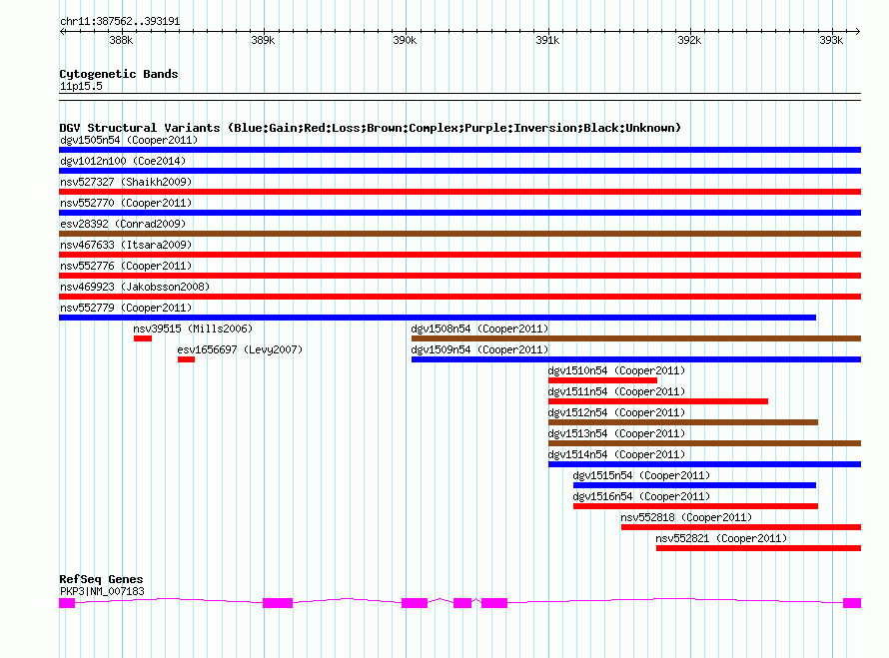The width and height of the screenshot is (889, 658).
Task: Select the last PKP3 exon near 393k
Action: click(852, 603)
